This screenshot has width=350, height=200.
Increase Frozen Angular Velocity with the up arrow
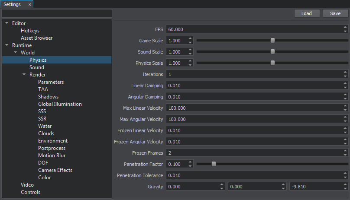click(345, 140)
